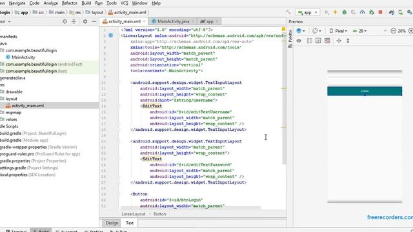Switch to the Design editor tab
This screenshot has width=413, height=232.
pyautogui.click(x=112, y=223)
